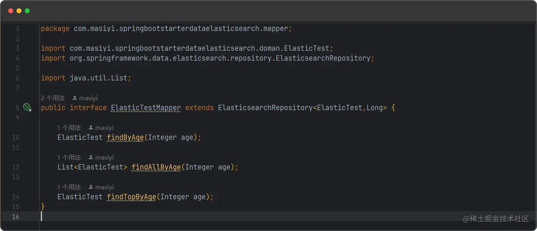Click the author icon above findTopByAge
Screen dimensions: 537x231
91,187
